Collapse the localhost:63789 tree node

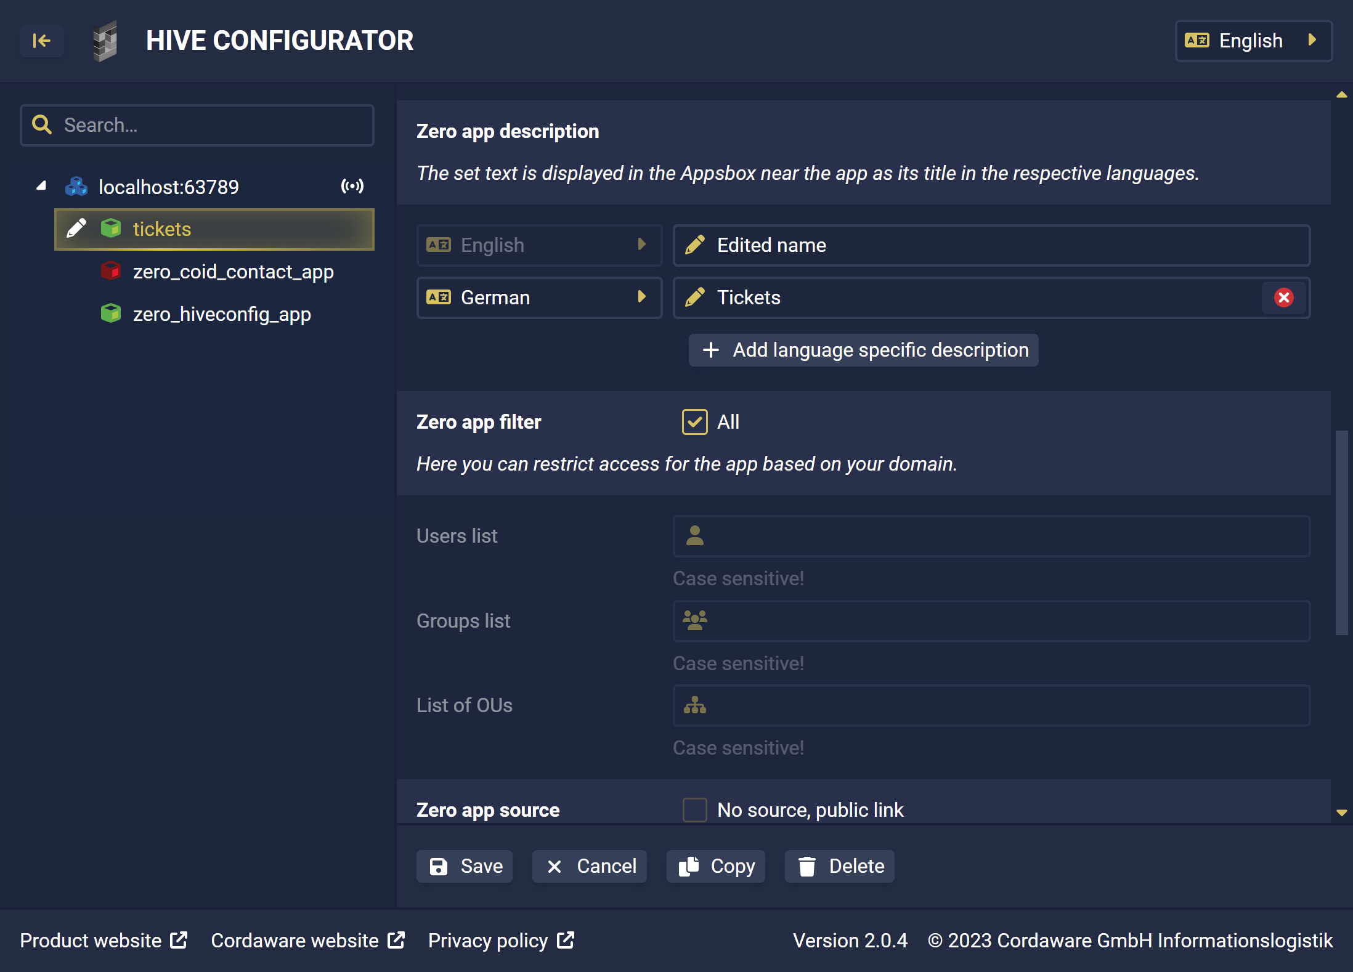click(41, 186)
